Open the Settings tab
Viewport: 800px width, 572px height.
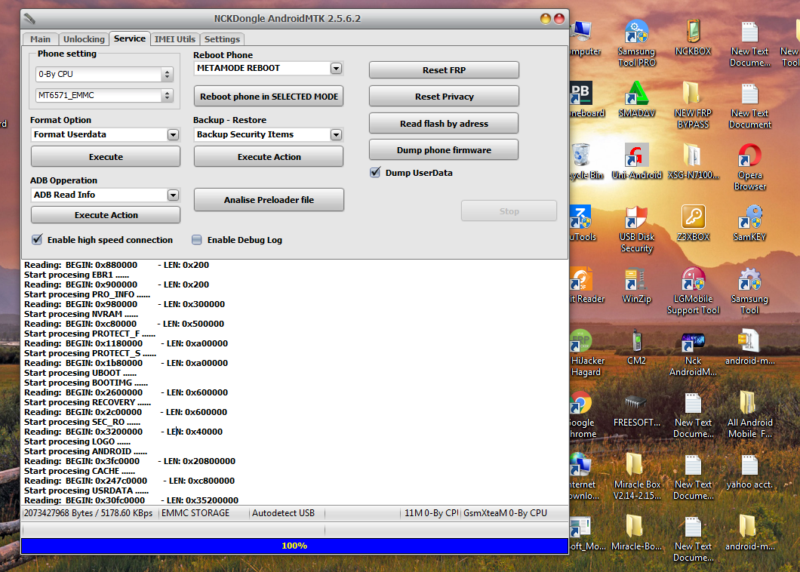coord(222,39)
